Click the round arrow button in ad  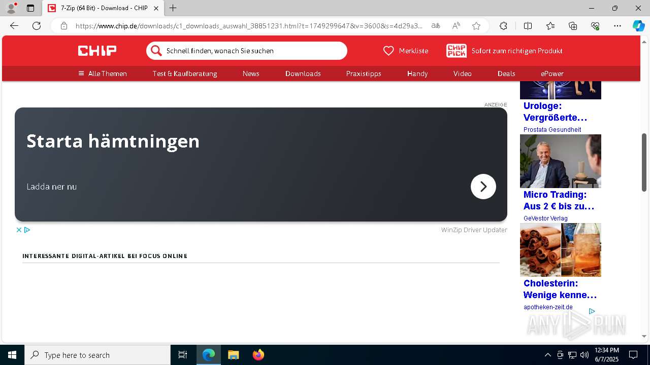coord(483,187)
